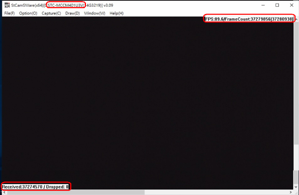
Task: Click the horizontal scrollbar right arrow
Action: [290, 192]
